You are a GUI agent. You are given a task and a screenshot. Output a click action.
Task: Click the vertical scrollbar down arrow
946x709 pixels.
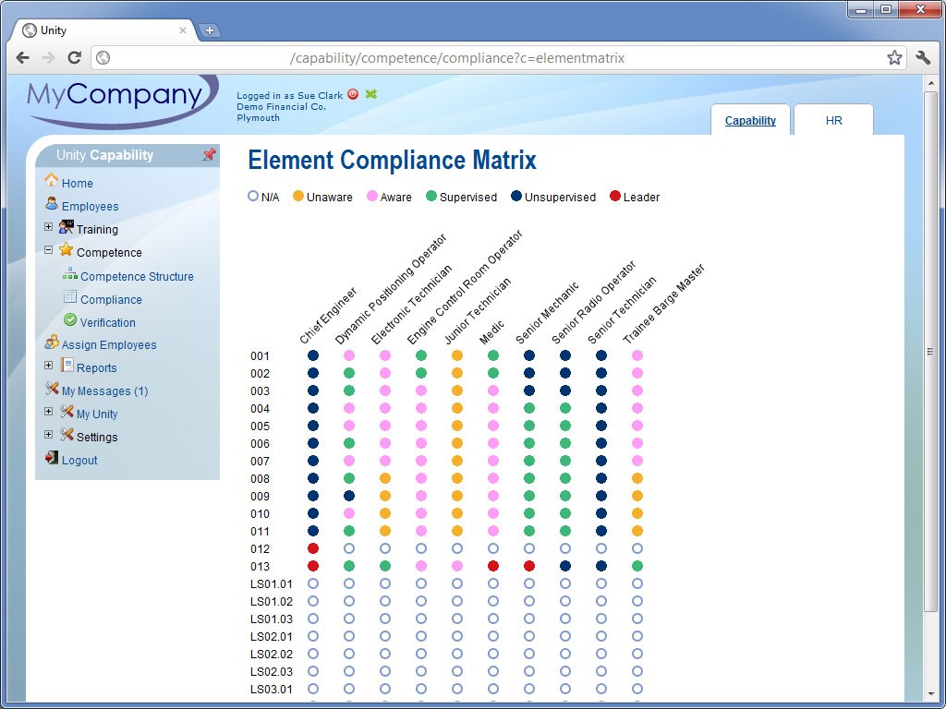pos(930,694)
